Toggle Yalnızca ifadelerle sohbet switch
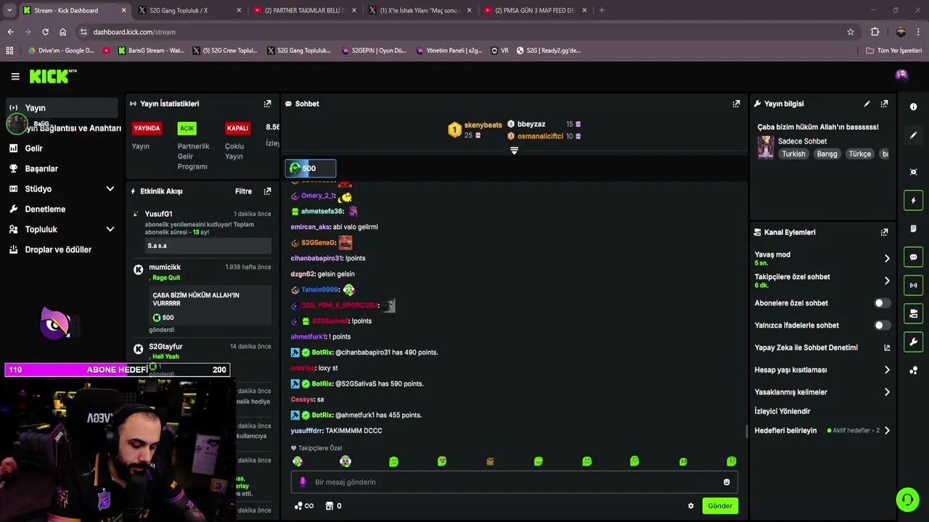Screen dimensions: 929x522 pyautogui.click(x=881, y=326)
